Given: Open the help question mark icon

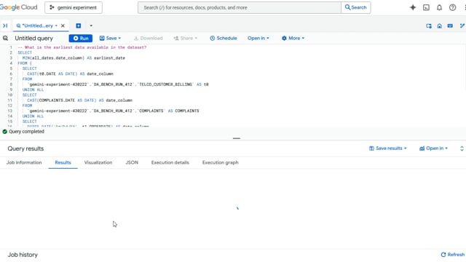Looking at the screenshot, I should [x=452, y=7].
